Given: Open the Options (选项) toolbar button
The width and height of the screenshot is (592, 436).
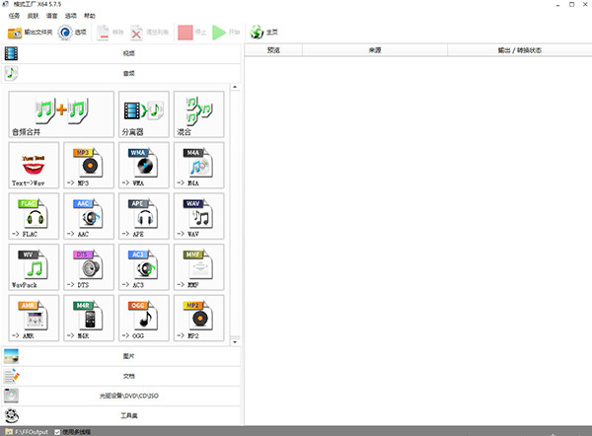Looking at the screenshot, I should [74, 33].
